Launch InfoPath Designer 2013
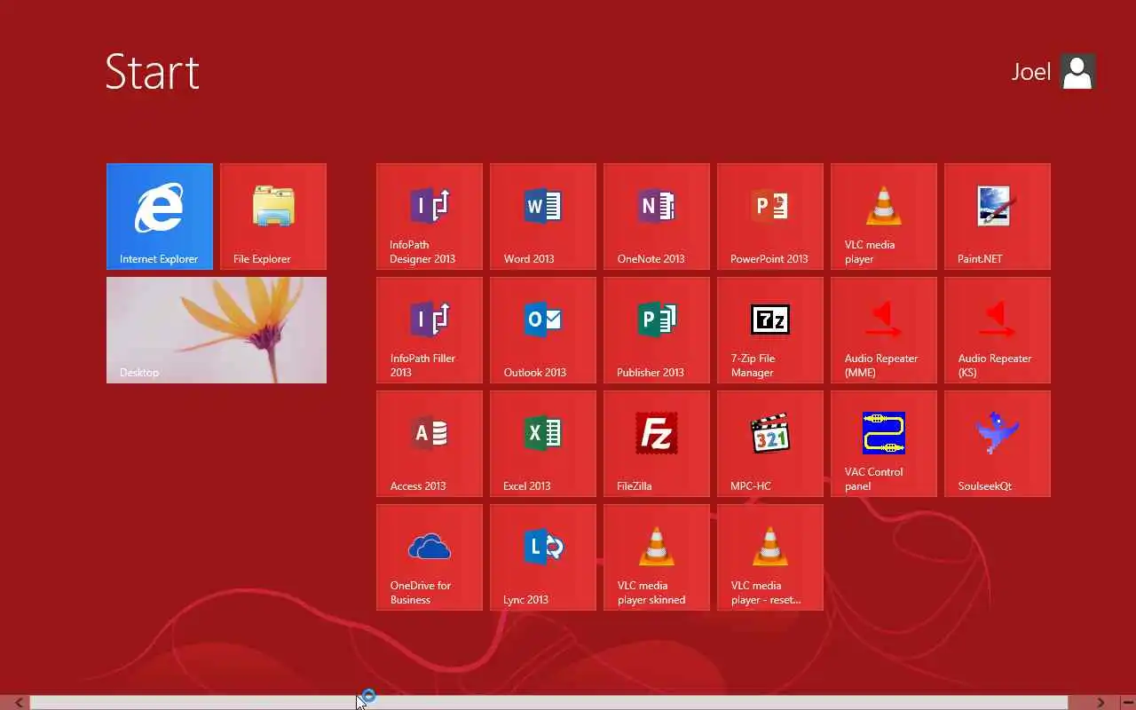This screenshot has height=710, width=1136. 430,217
